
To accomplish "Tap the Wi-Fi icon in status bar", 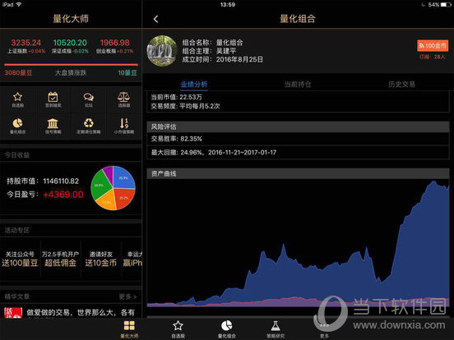I will [x=19, y=4].
